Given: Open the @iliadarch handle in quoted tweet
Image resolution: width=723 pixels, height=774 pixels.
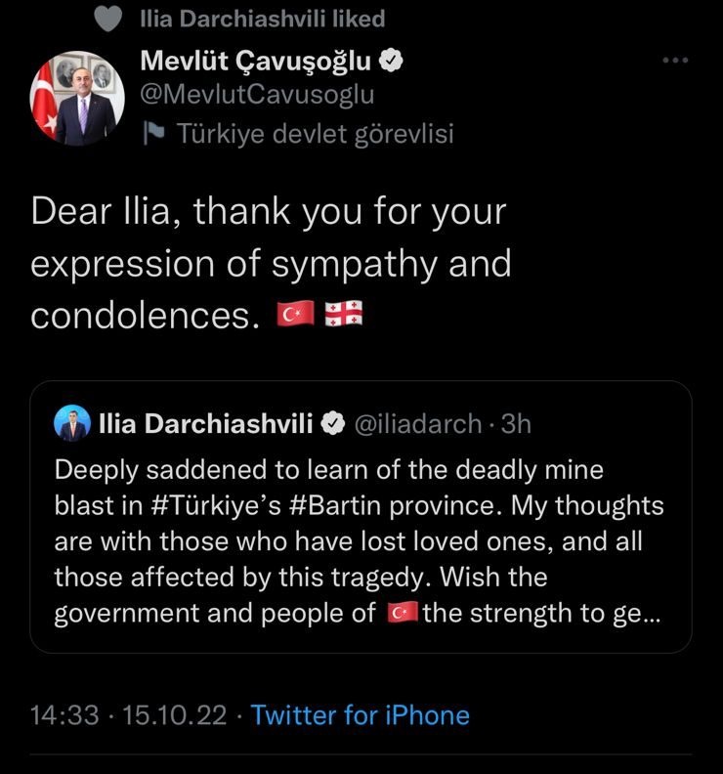Looking at the screenshot, I should pos(416,424).
